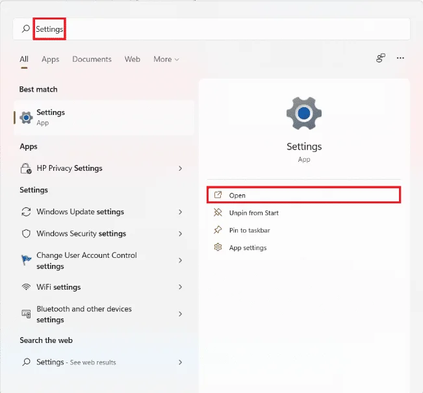Switch to the Apps filter tab
Viewport: 423px width, 393px height.
point(51,59)
